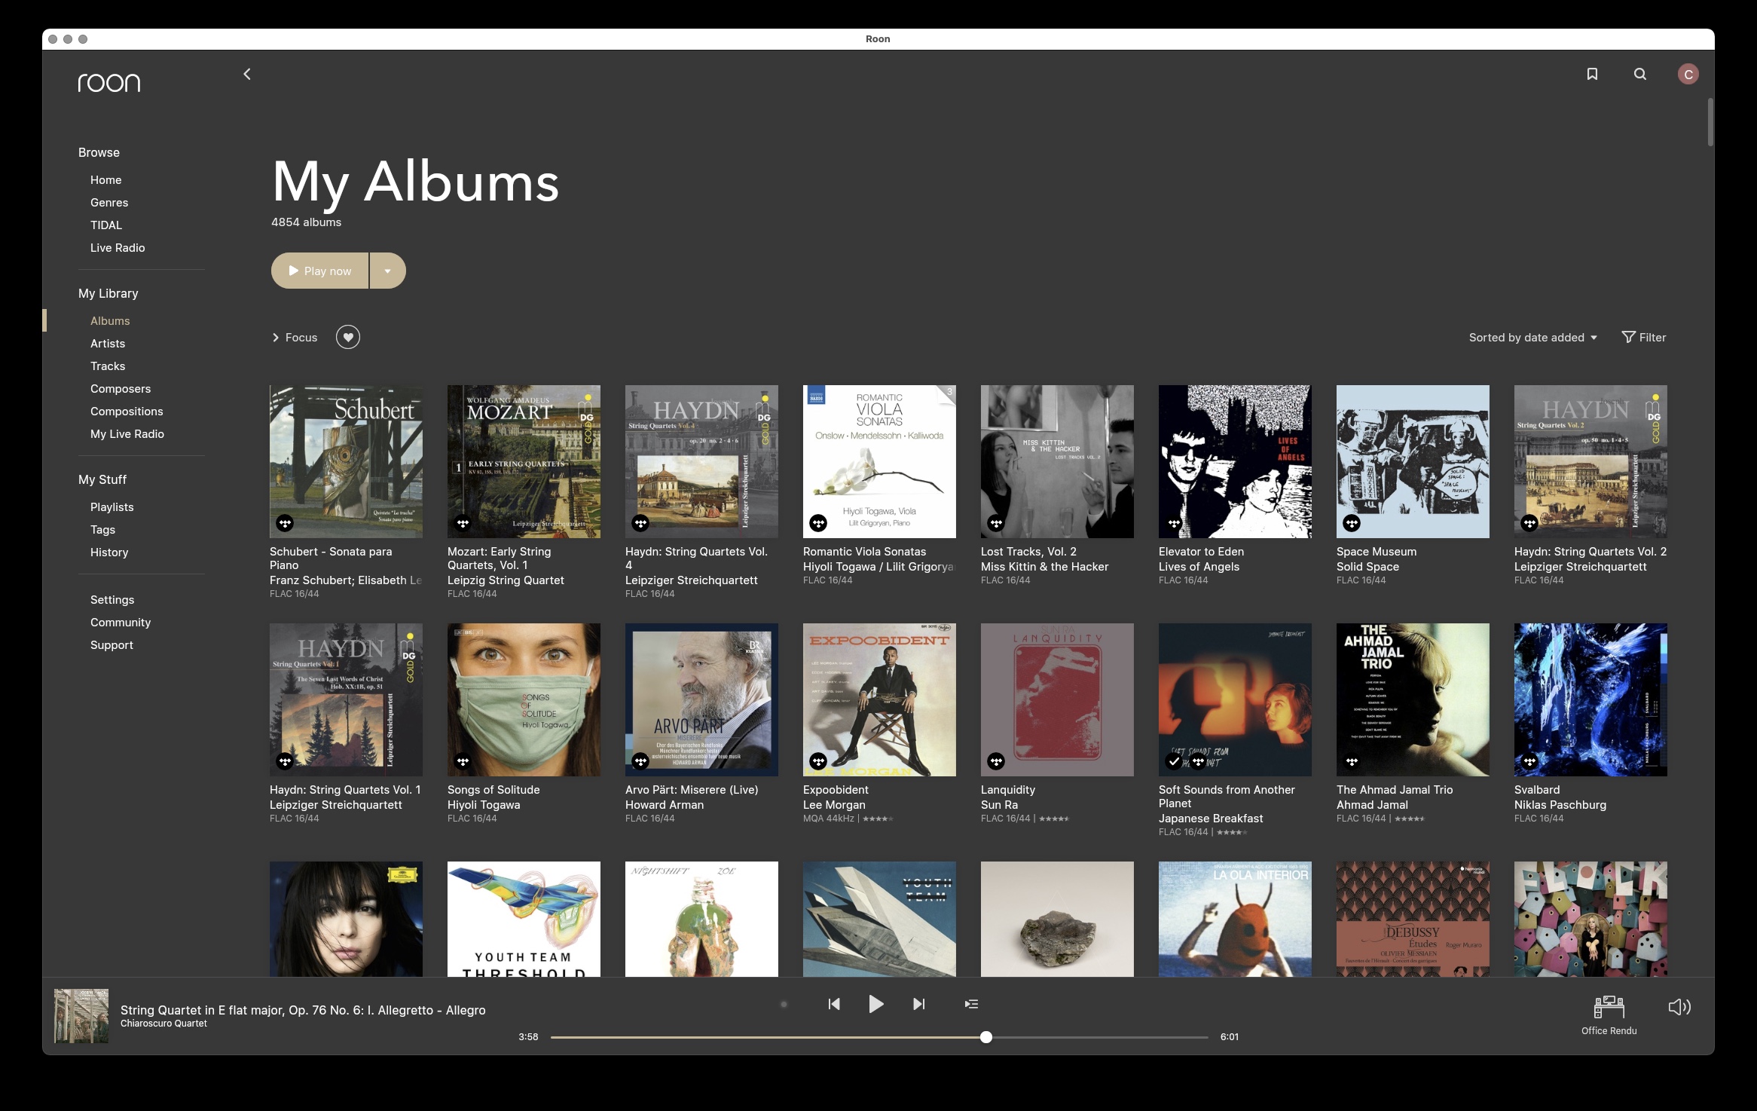1757x1111 pixels.
Task: Skip to previous track
Action: pos(834,1004)
